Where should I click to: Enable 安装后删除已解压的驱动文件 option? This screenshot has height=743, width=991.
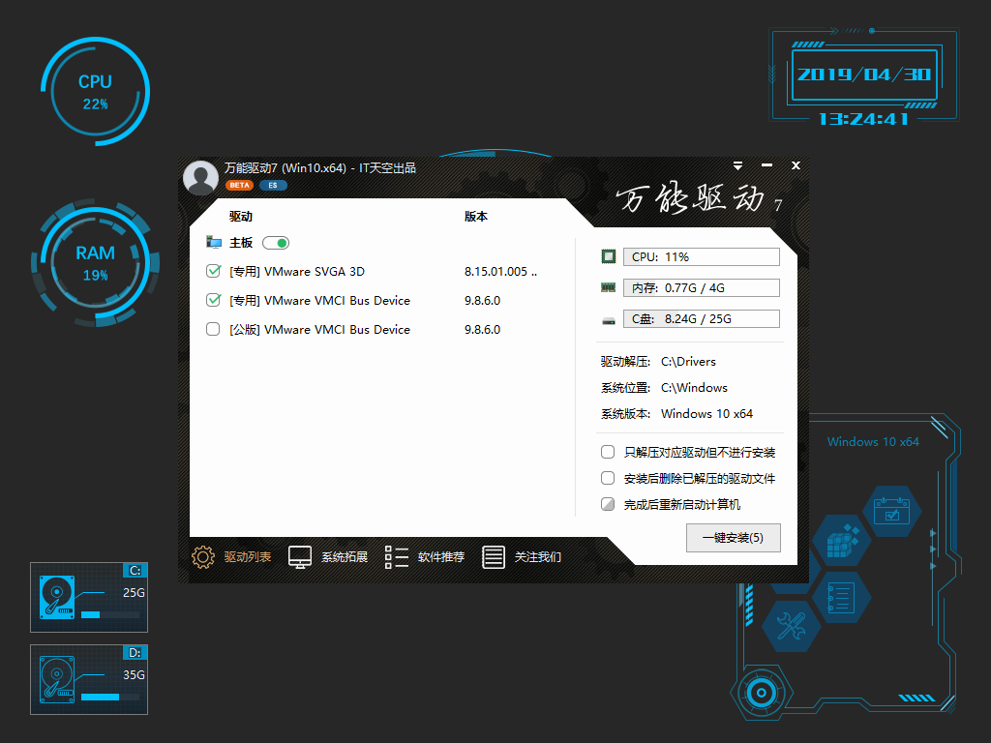pyautogui.click(x=608, y=478)
